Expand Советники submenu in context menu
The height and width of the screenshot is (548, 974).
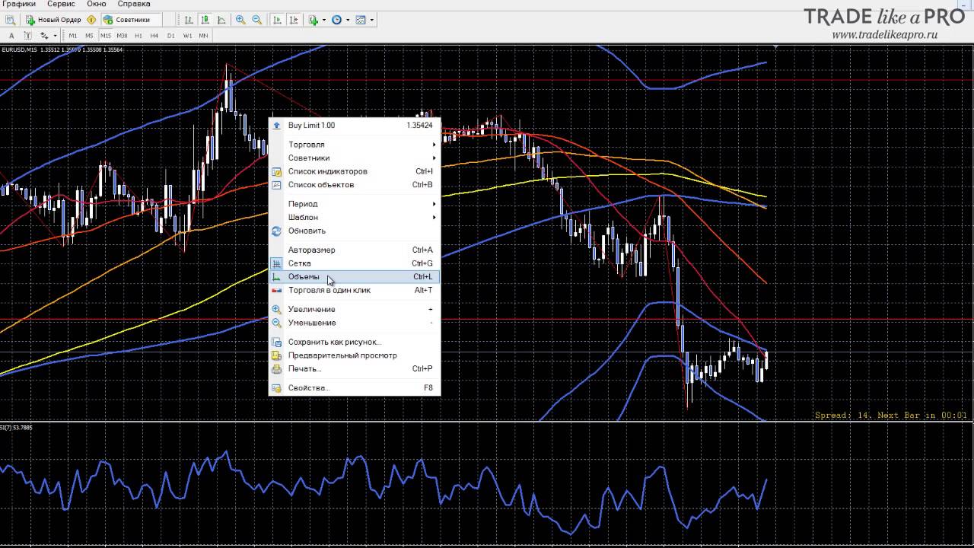click(x=354, y=158)
